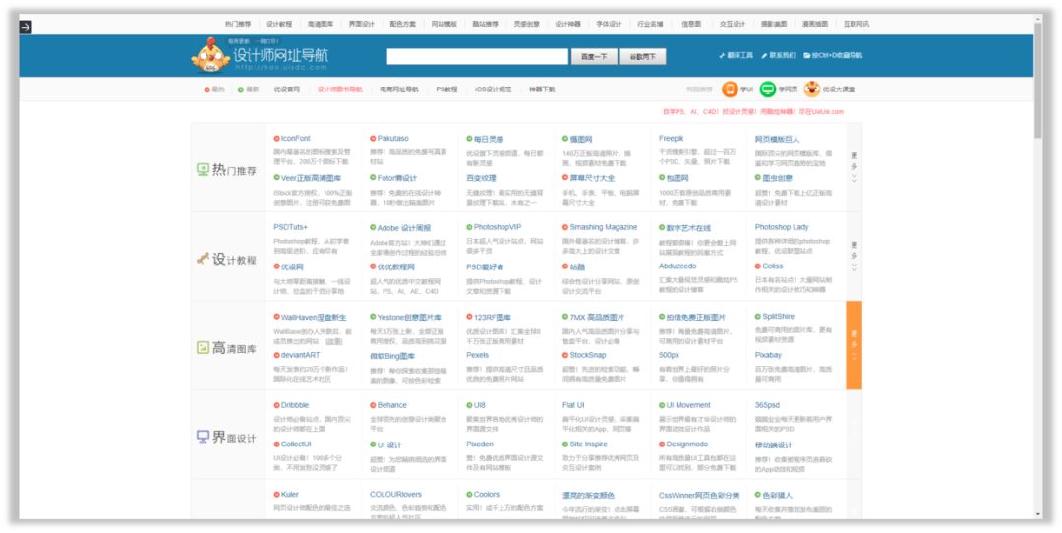Open 字体设计 in the top nav
Image resolution: width=1062 pixels, height=533 pixels.
(x=609, y=24)
